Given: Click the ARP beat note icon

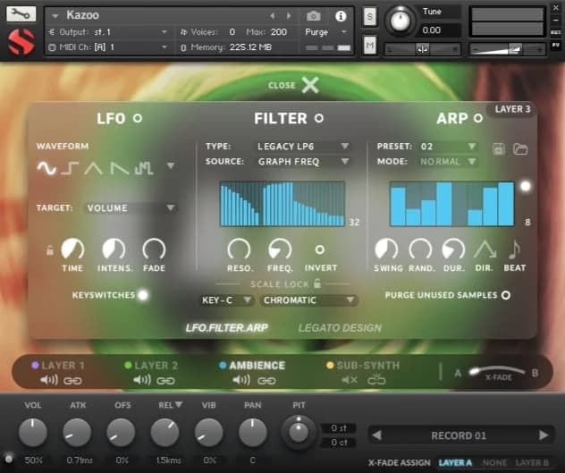Looking at the screenshot, I should click(515, 249).
